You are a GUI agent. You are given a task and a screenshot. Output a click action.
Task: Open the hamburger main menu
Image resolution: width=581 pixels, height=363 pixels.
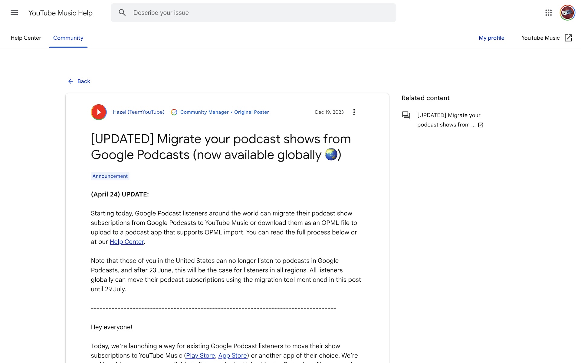point(14,13)
